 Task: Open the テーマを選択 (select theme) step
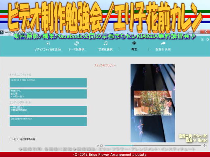[76, 46]
